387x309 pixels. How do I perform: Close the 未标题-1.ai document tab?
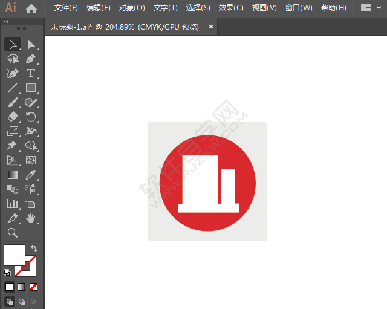point(211,27)
